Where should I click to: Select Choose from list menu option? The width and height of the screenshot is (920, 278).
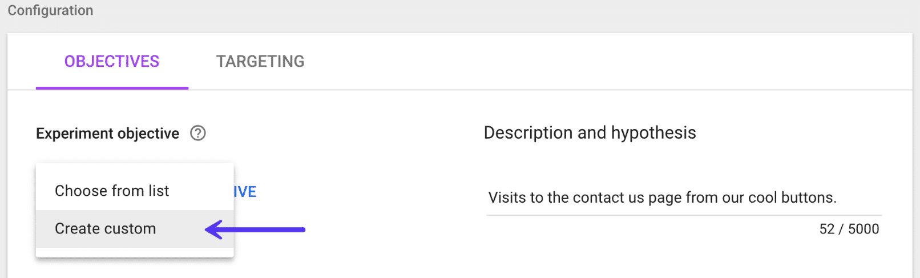[112, 191]
